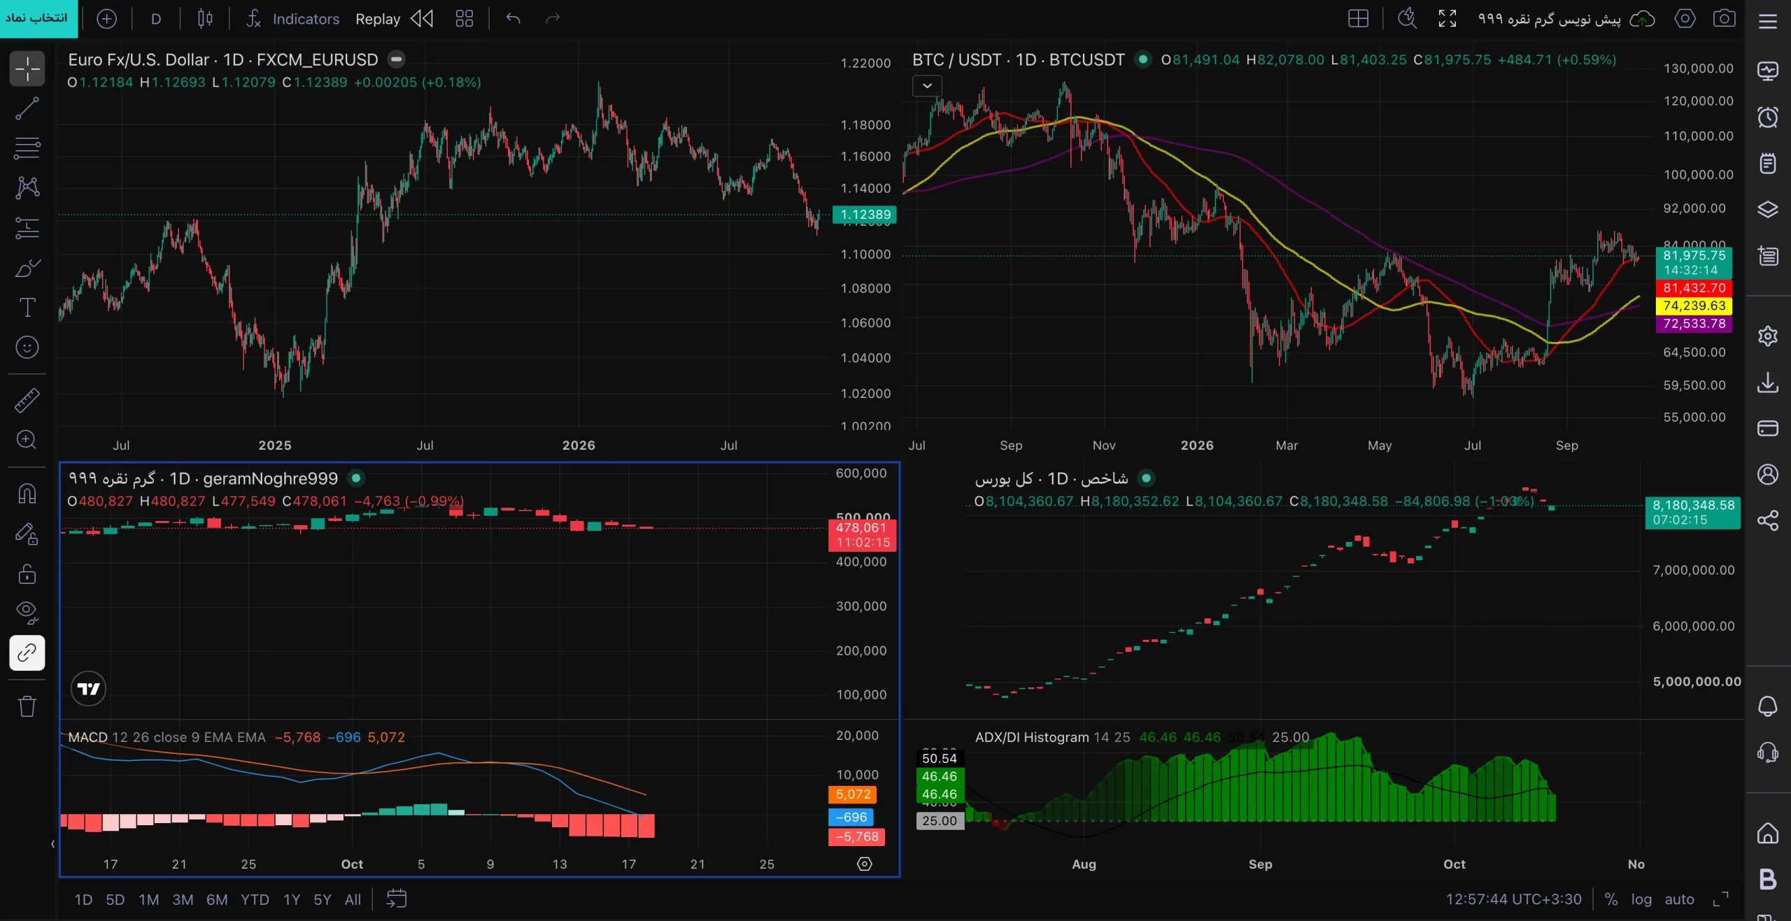Activate the zoom in tool
Viewport: 1791px width, 921px height.
coord(27,440)
